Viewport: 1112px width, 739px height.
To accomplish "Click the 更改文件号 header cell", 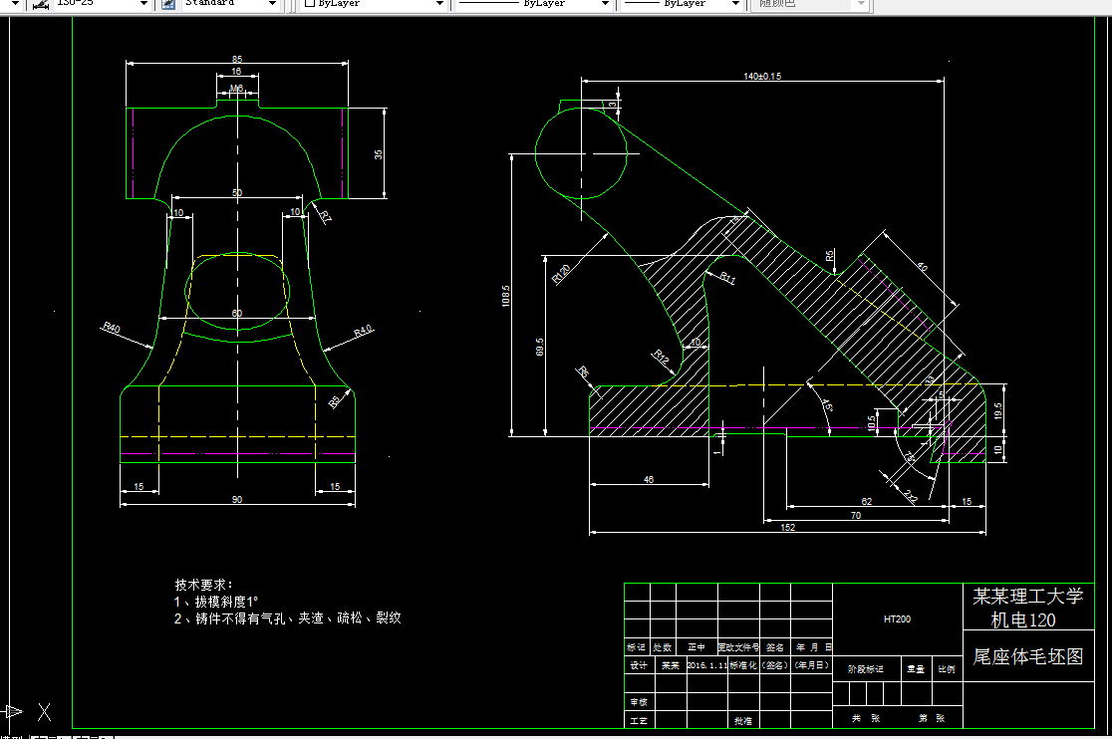I will click(739, 647).
